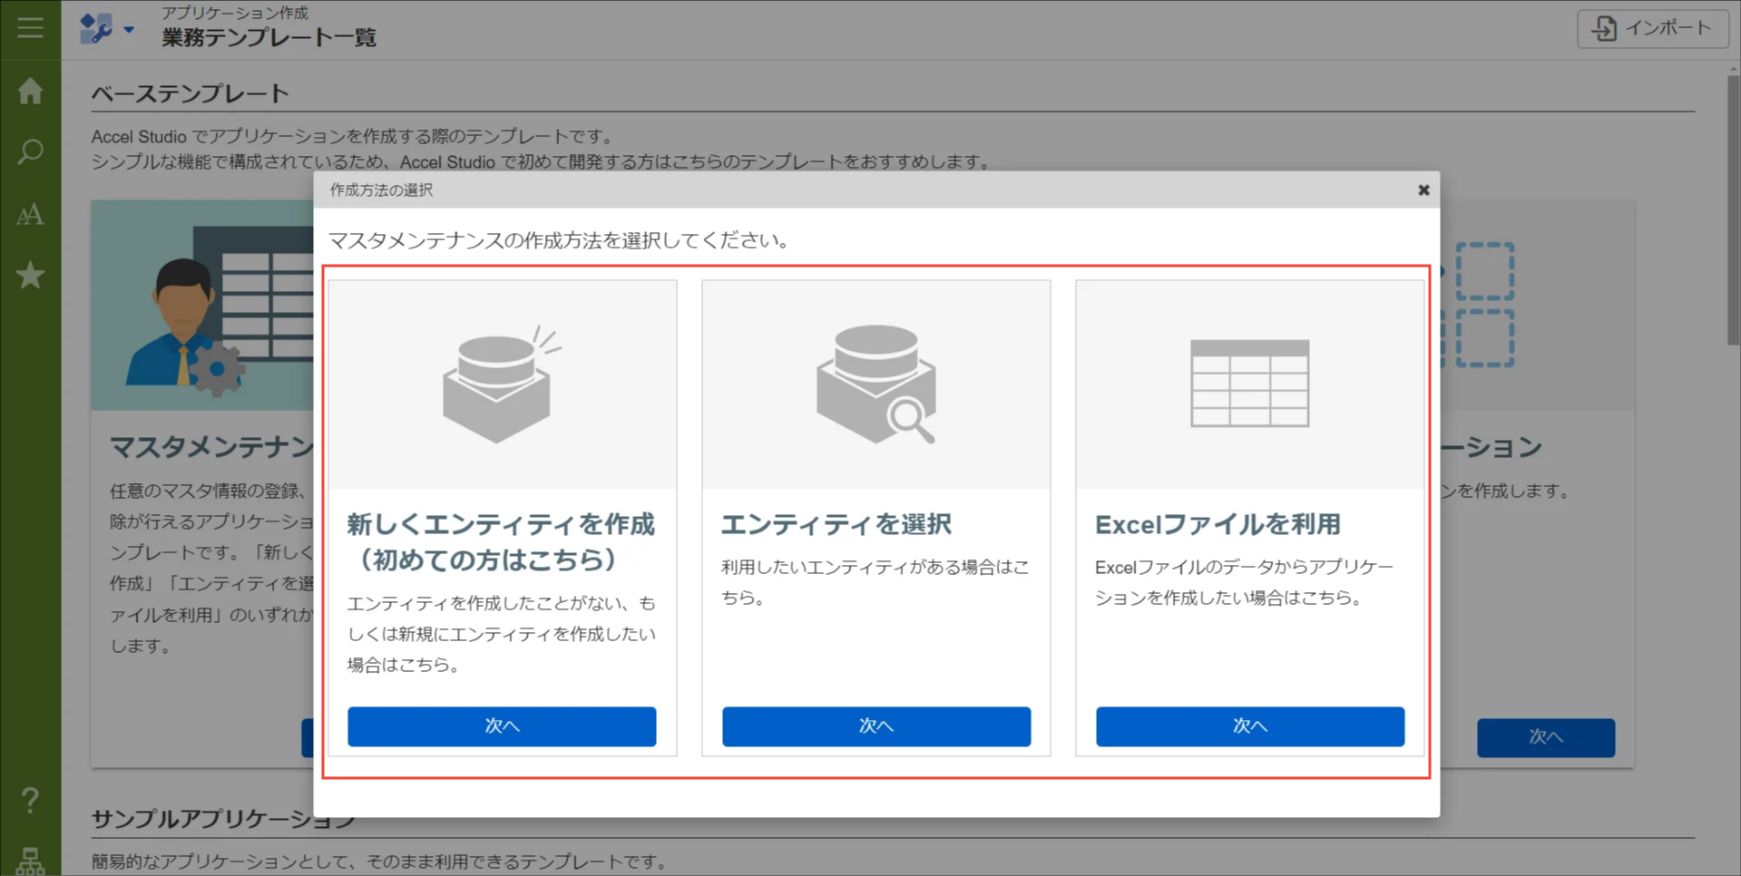Click the サンプルアプリケーション section heading
This screenshot has width=1741, height=876.
tap(224, 819)
